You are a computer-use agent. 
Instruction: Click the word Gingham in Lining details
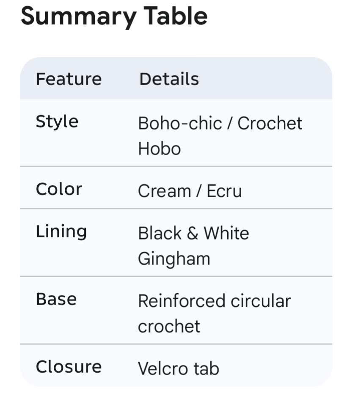point(174,259)
